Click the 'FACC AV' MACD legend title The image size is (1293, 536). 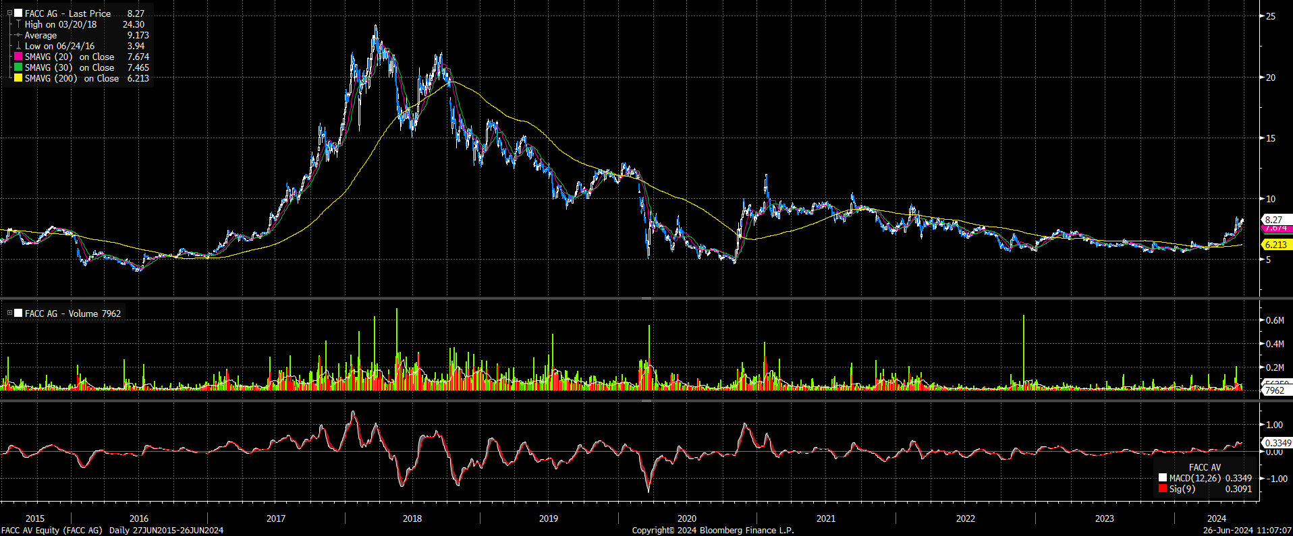coord(1205,467)
